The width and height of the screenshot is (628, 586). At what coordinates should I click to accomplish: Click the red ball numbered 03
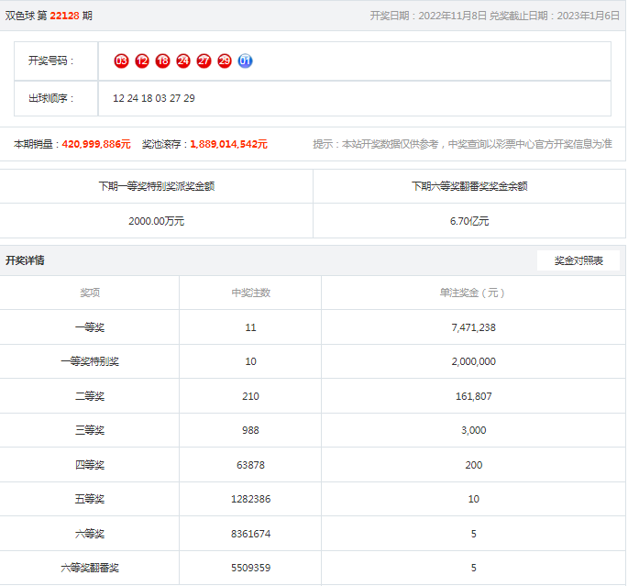click(x=121, y=61)
